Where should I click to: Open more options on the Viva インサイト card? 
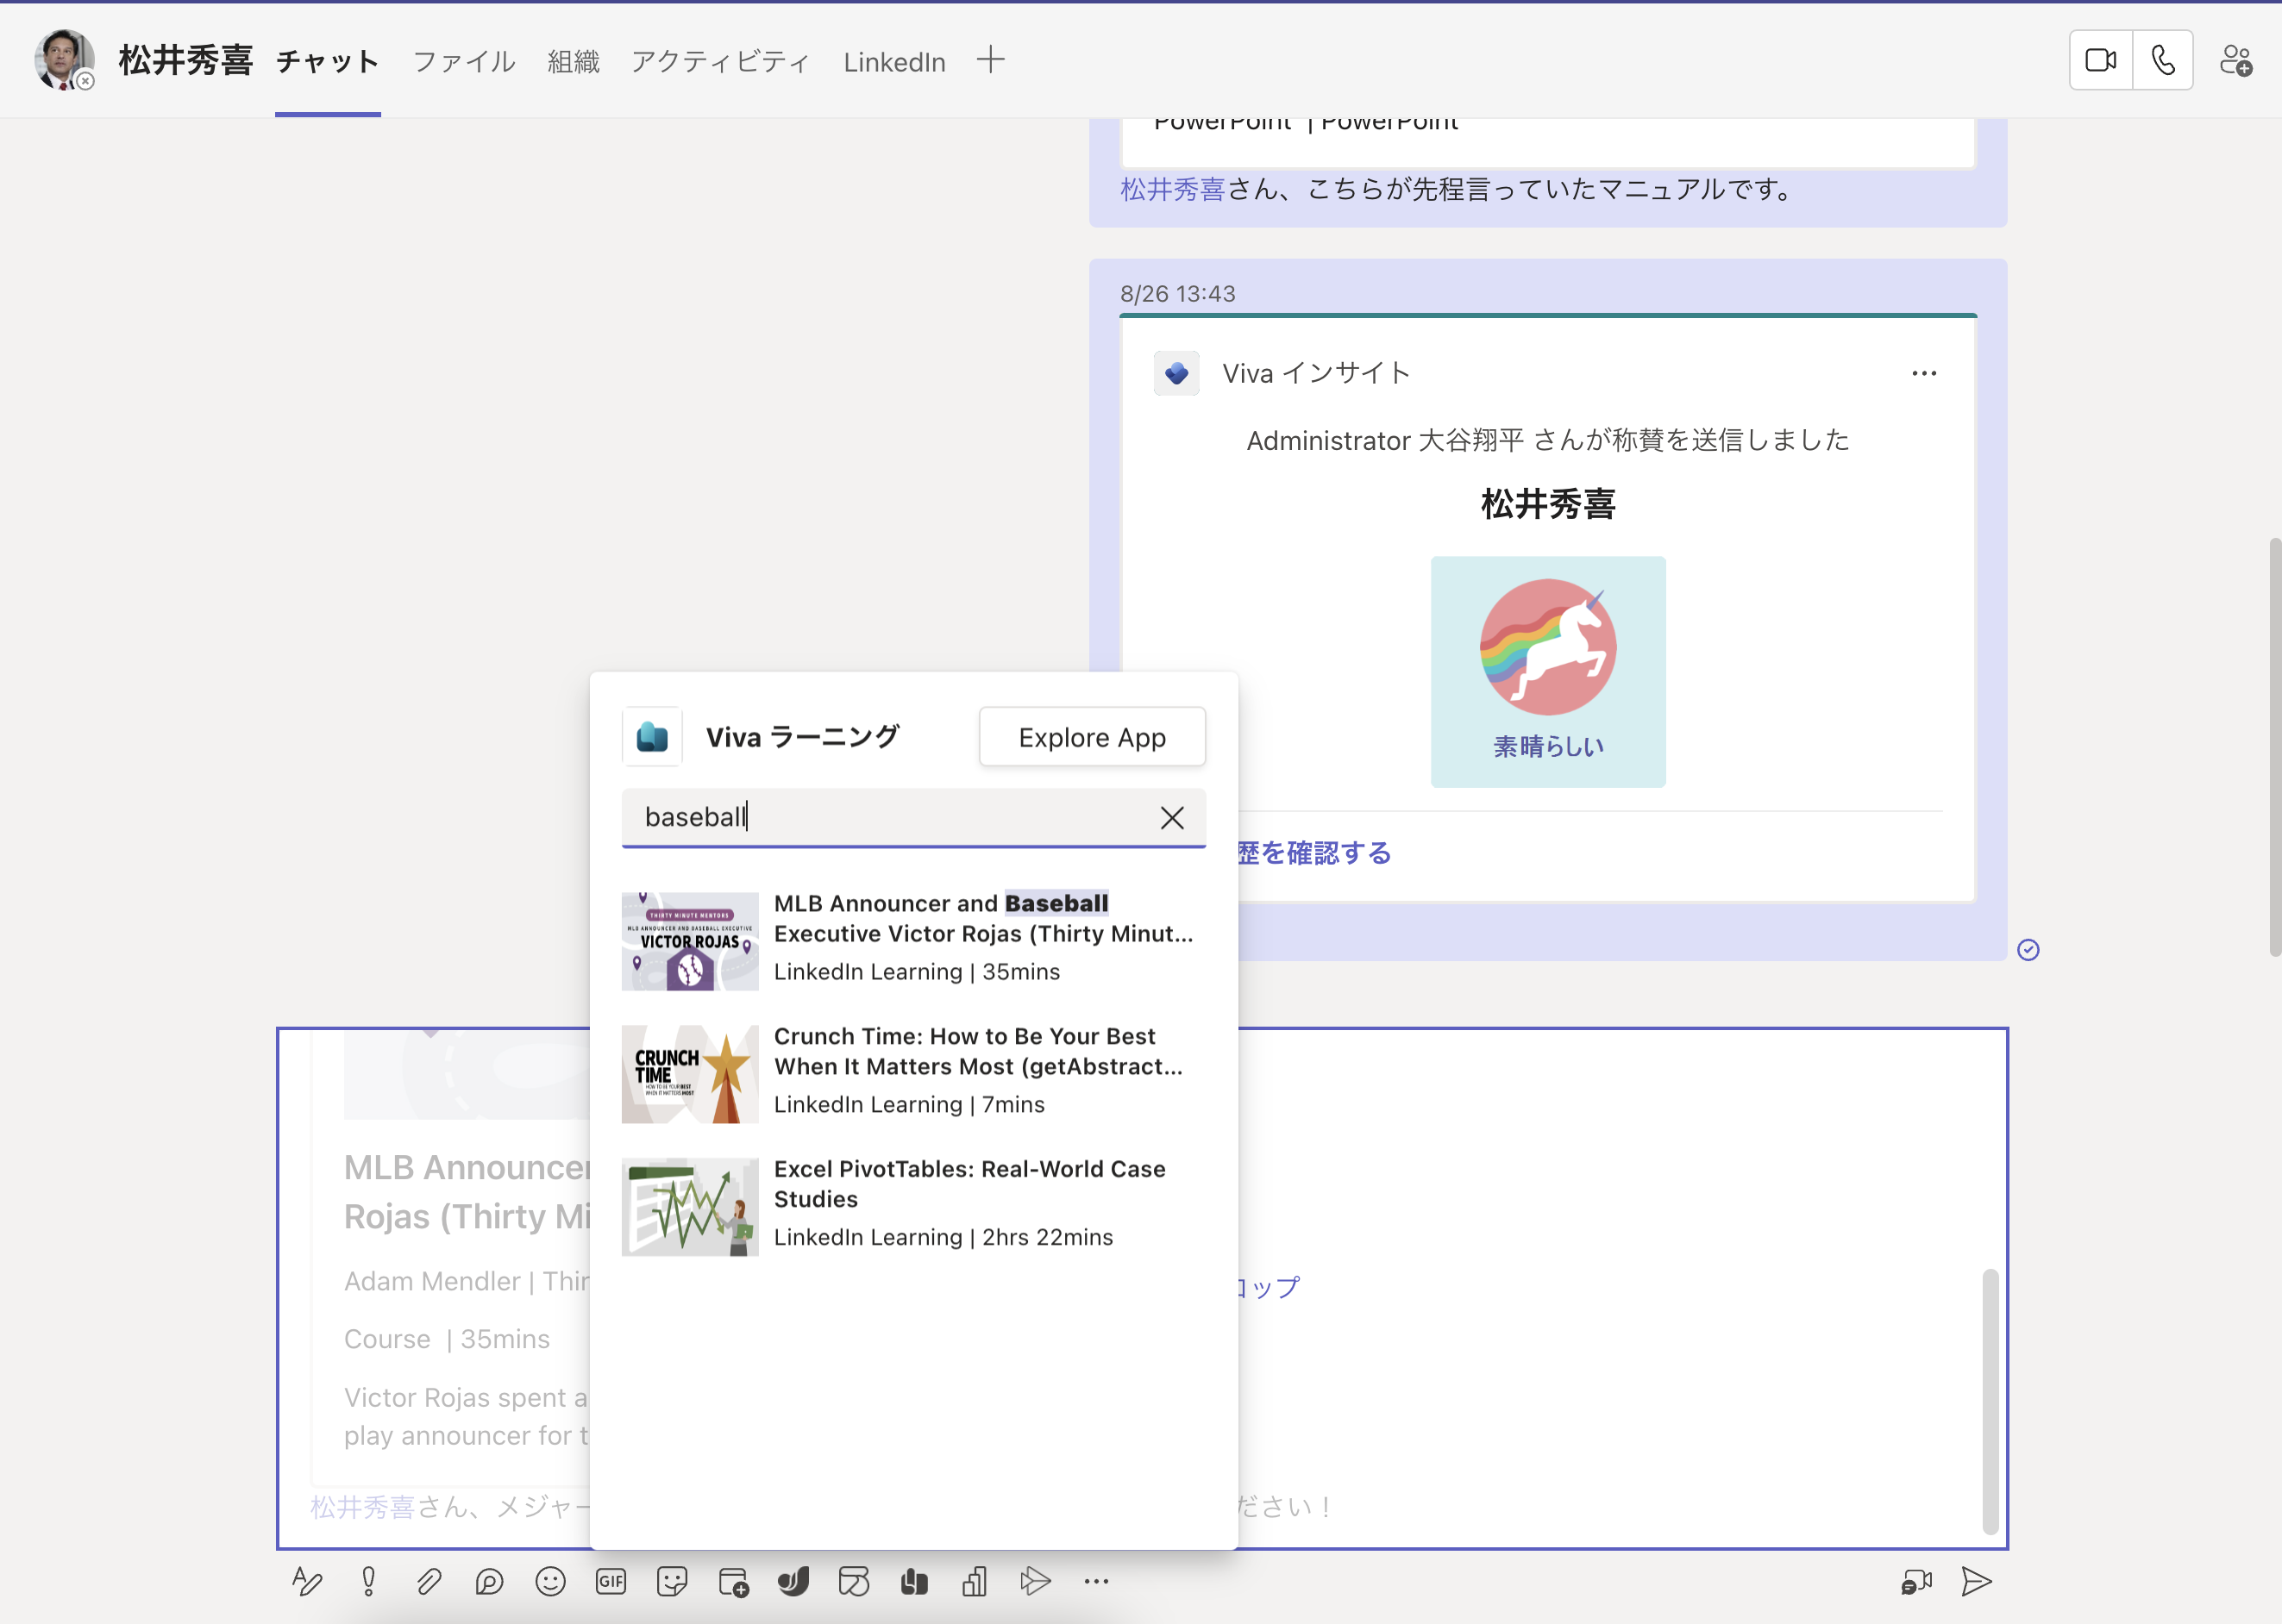pyautogui.click(x=1924, y=372)
